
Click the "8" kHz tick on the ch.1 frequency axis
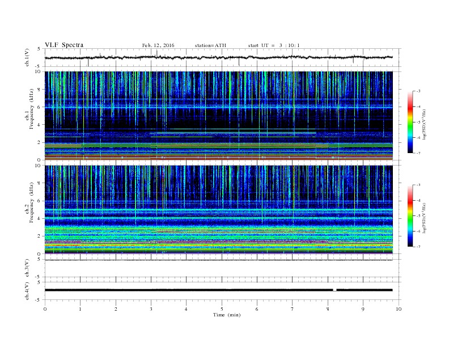pos(40,90)
